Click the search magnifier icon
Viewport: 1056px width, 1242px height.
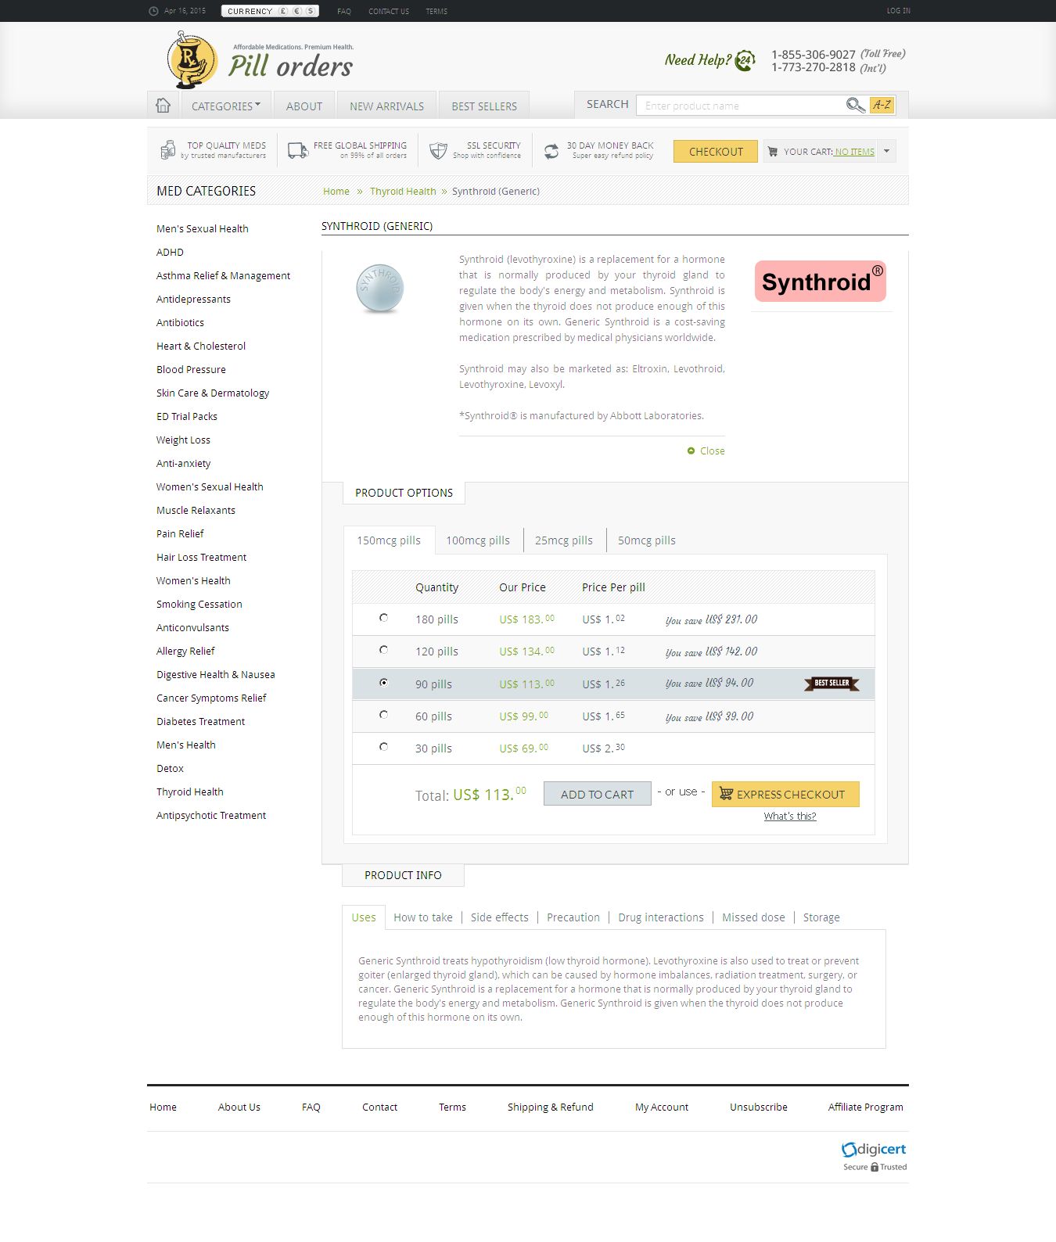pyautogui.click(x=855, y=105)
